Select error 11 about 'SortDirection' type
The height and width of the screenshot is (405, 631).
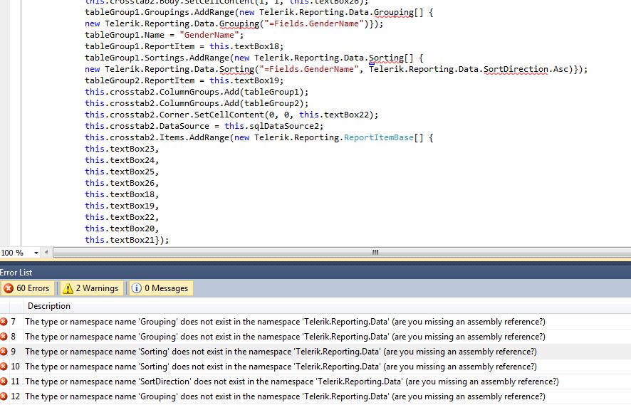coord(315,382)
